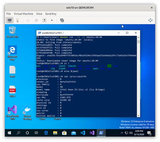The height and width of the screenshot is (142, 160).
Task: Open the File menu
Action: [x=8, y=14]
